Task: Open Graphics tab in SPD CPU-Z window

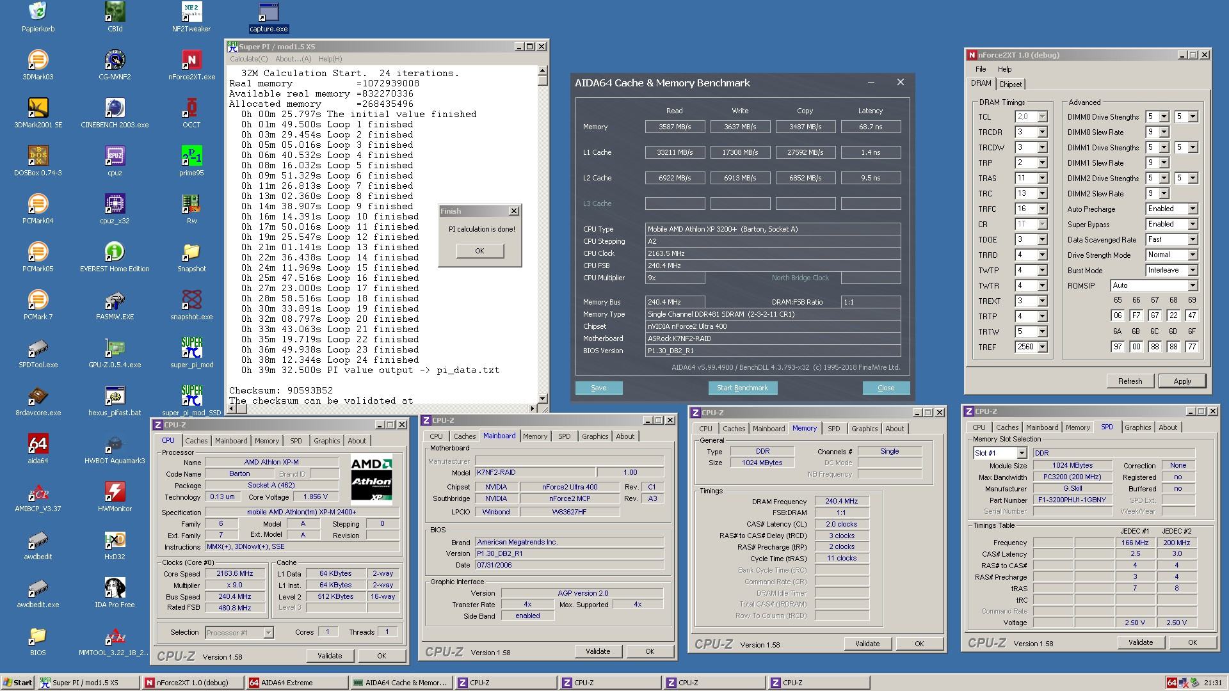Action: pos(1138,427)
